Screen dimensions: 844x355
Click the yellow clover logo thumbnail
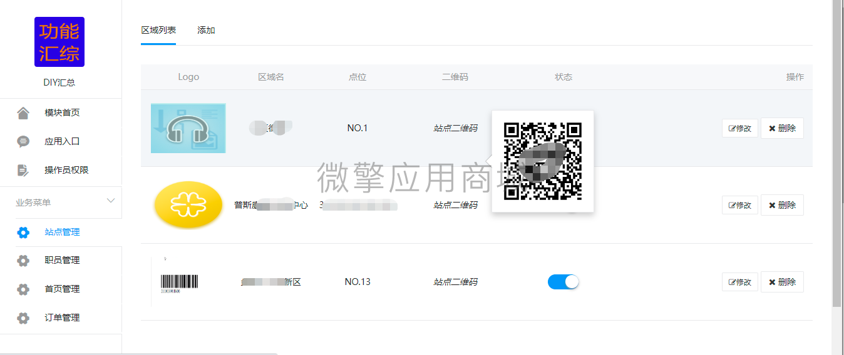[188, 205]
